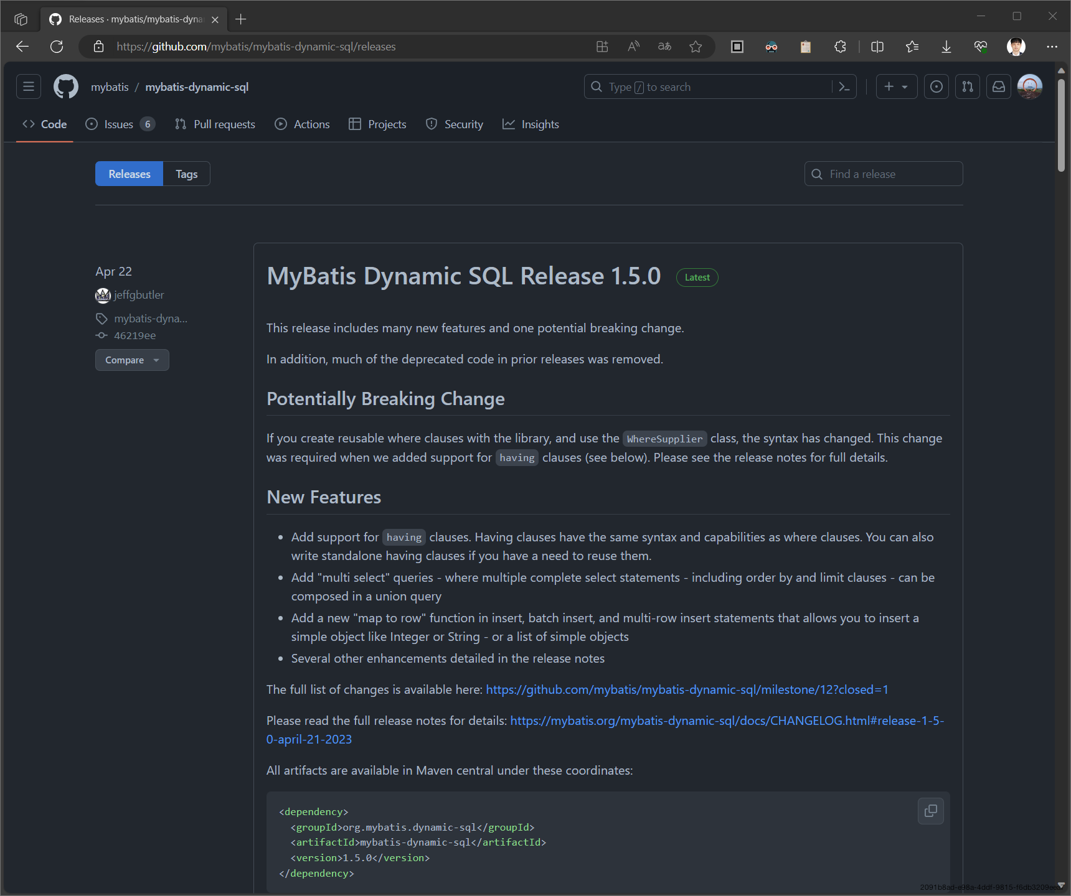Add this page to favorites with the star
The image size is (1071, 896).
point(696,47)
